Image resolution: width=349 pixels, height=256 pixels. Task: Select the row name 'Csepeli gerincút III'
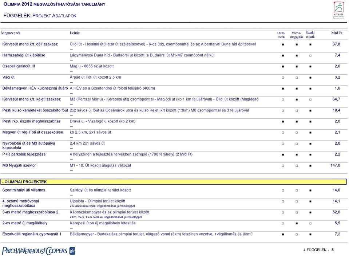tap(19, 66)
